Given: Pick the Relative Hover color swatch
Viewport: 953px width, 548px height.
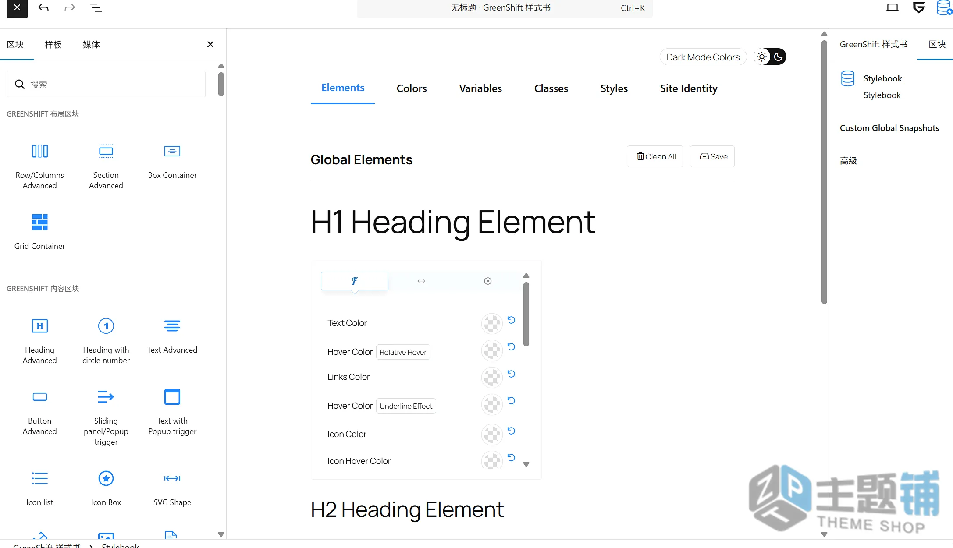Looking at the screenshot, I should [x=492, y=350].
